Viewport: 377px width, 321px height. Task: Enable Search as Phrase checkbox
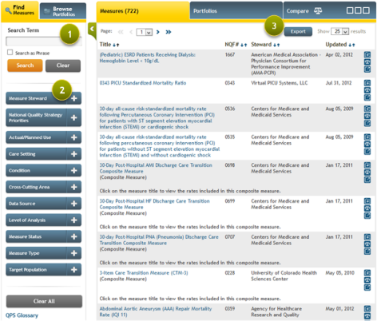click(10, 53)
